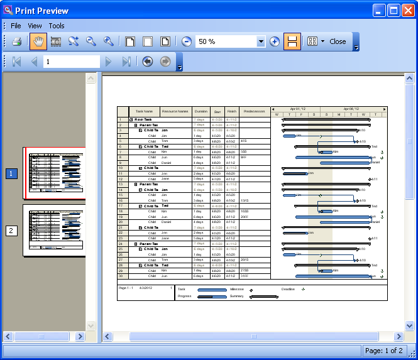Go to the next page arrow
Image resolution: width=418 pixels, height=360 pixels.
click(x=109, y=62)
